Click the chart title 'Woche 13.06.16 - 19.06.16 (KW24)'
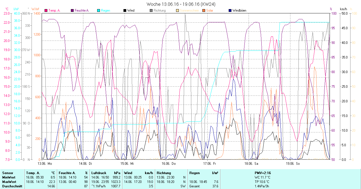 (x=181, y=4)
